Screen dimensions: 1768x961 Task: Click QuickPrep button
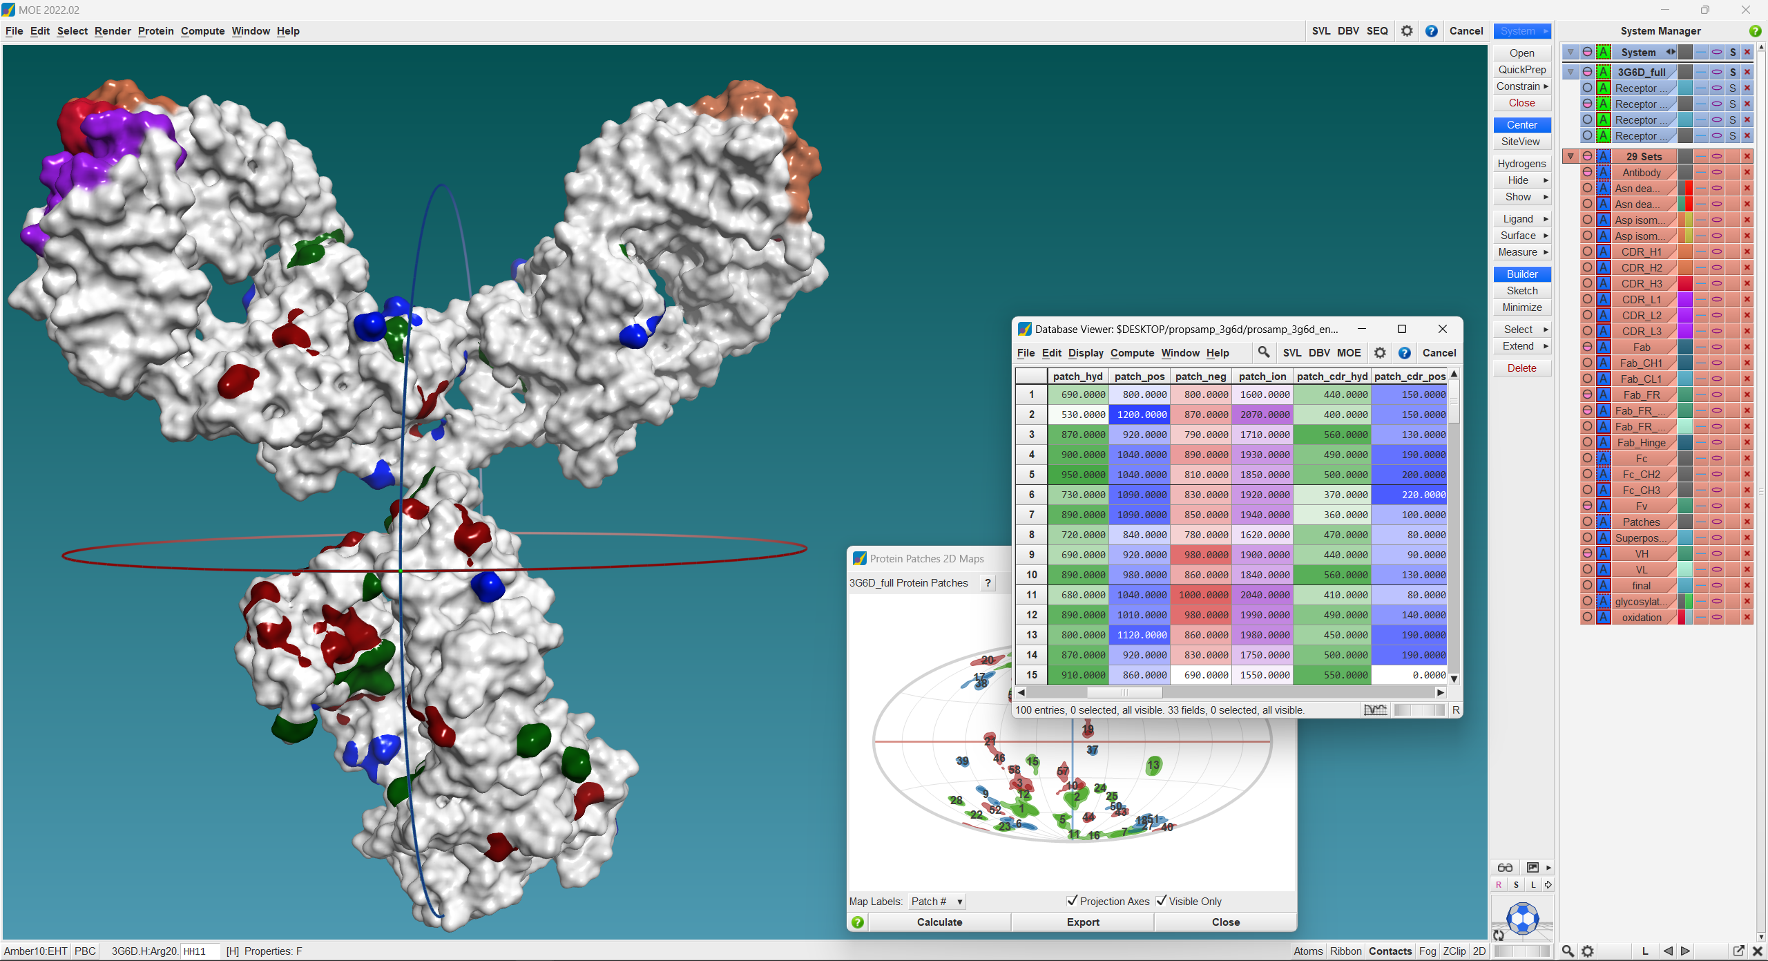(1522, 70)
